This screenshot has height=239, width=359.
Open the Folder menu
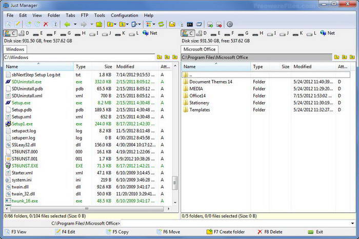pyautogui.click(x=54, y=15)
